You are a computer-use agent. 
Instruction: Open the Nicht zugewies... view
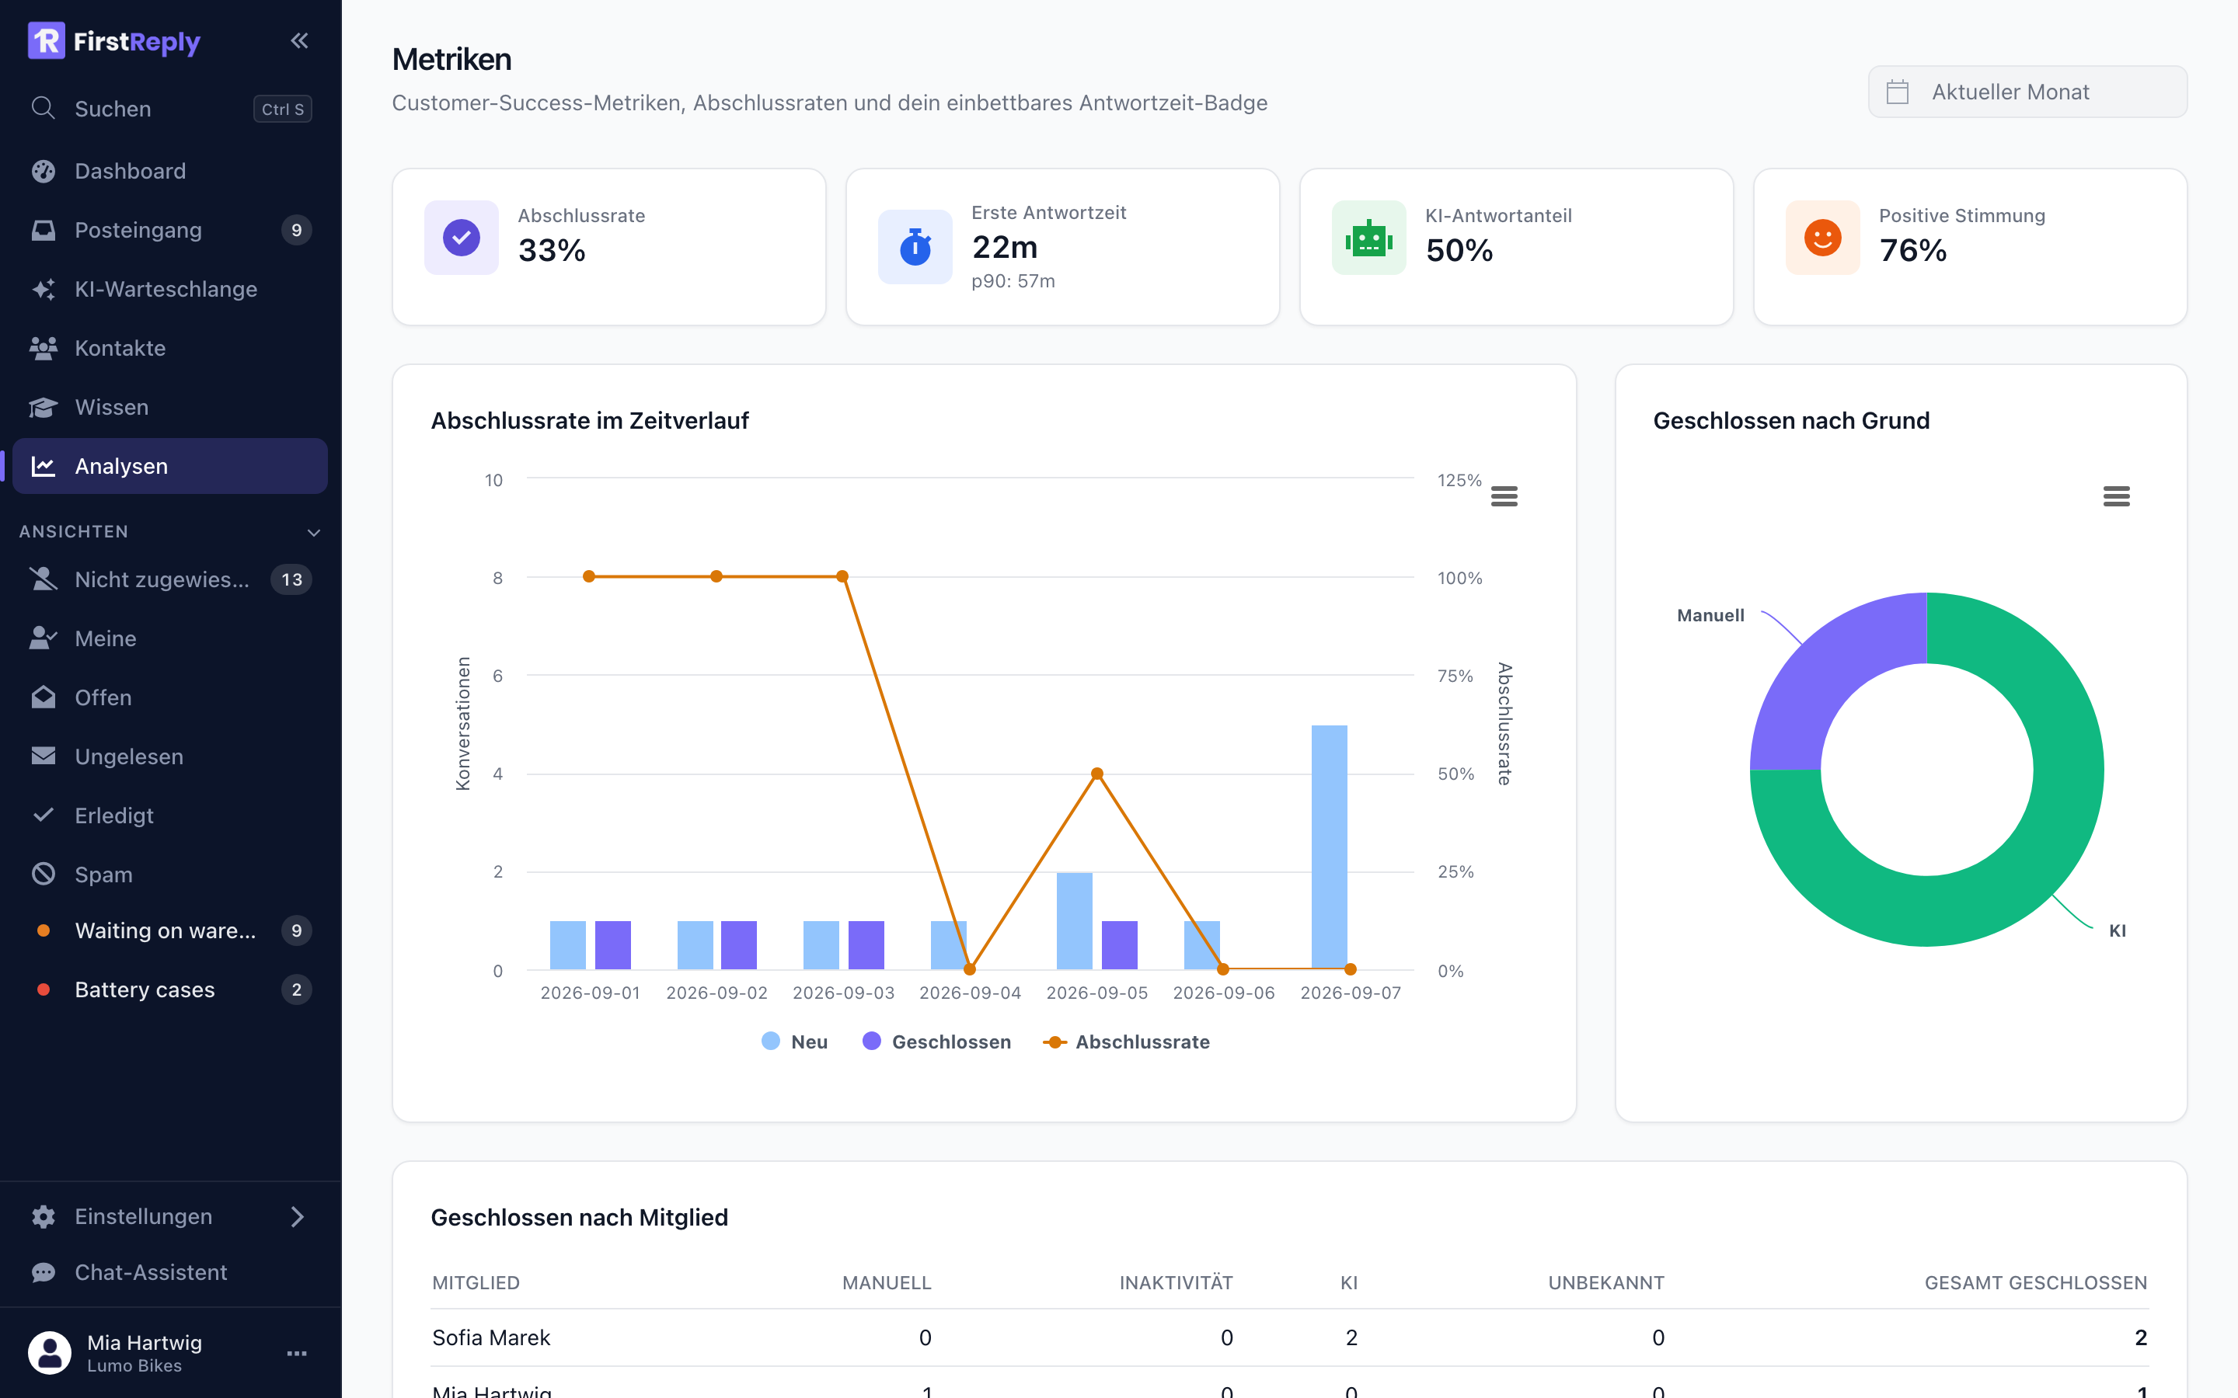[x=170, y=579]
